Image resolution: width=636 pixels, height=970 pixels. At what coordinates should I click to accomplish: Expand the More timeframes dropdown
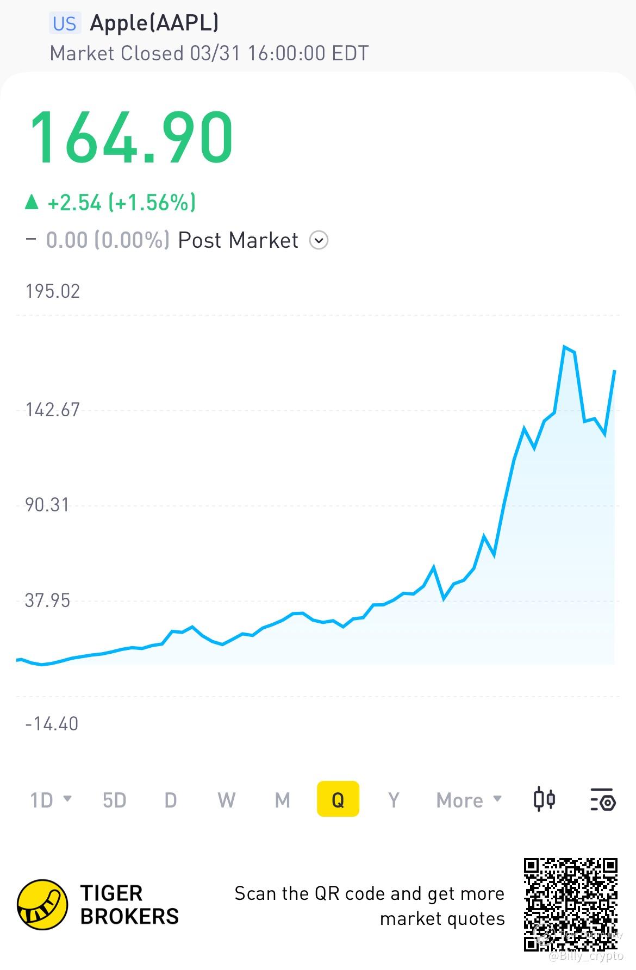click(x=469, y=800)
